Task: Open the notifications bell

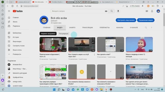Action: (152, 11)
